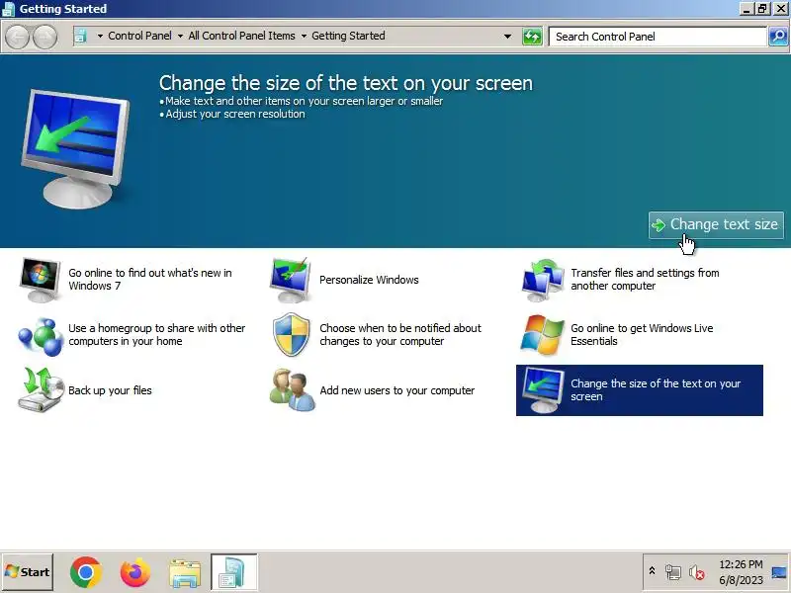Expand dropdown arrow before All Control Panel Items
Screen dimensions: 791x593
click(x=180, y=37)
